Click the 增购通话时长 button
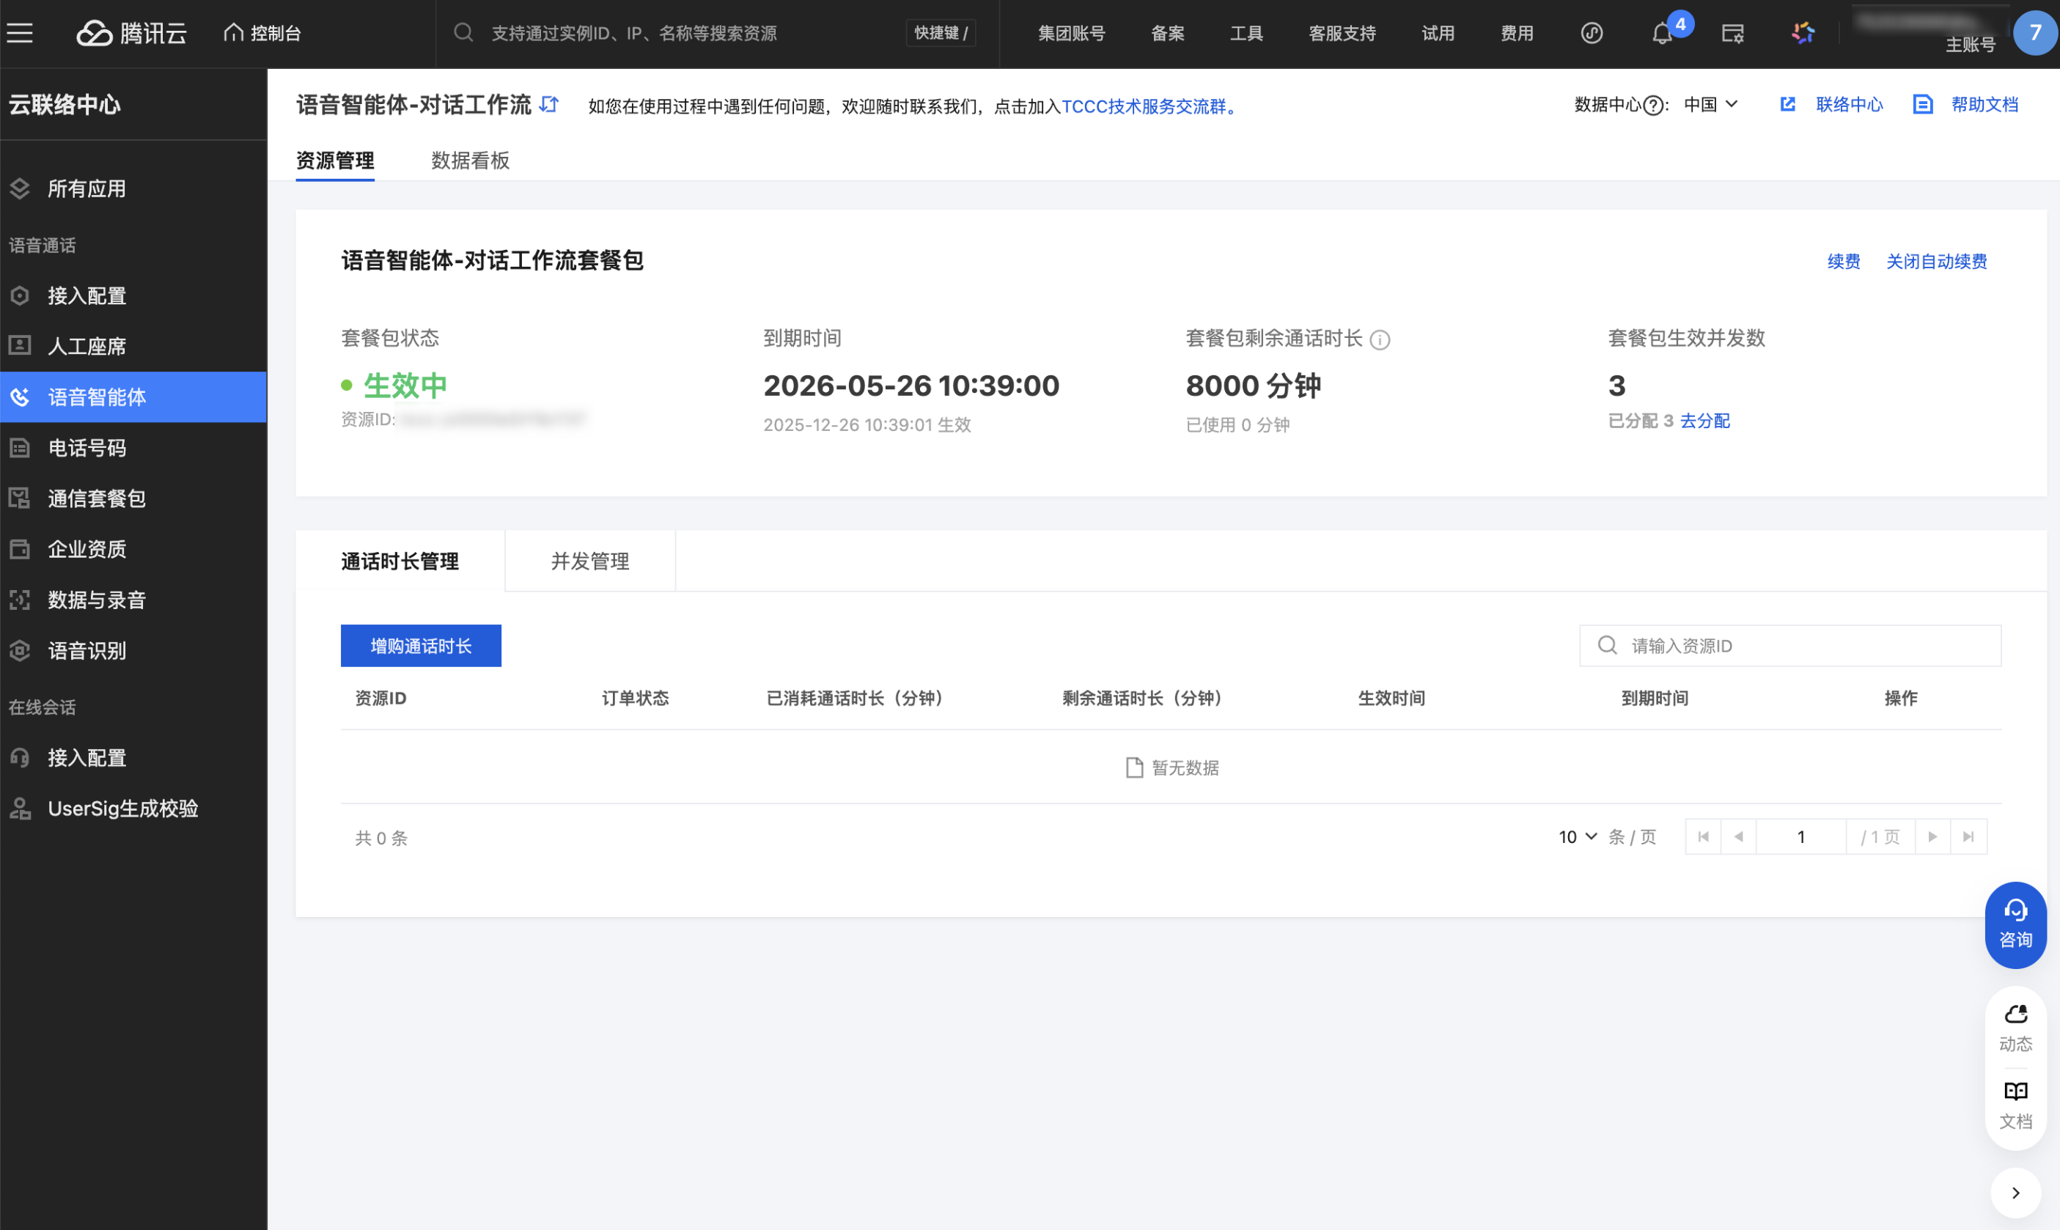Image resolution: width=2060 pixels, height=1230 pixels. (421, 646)
